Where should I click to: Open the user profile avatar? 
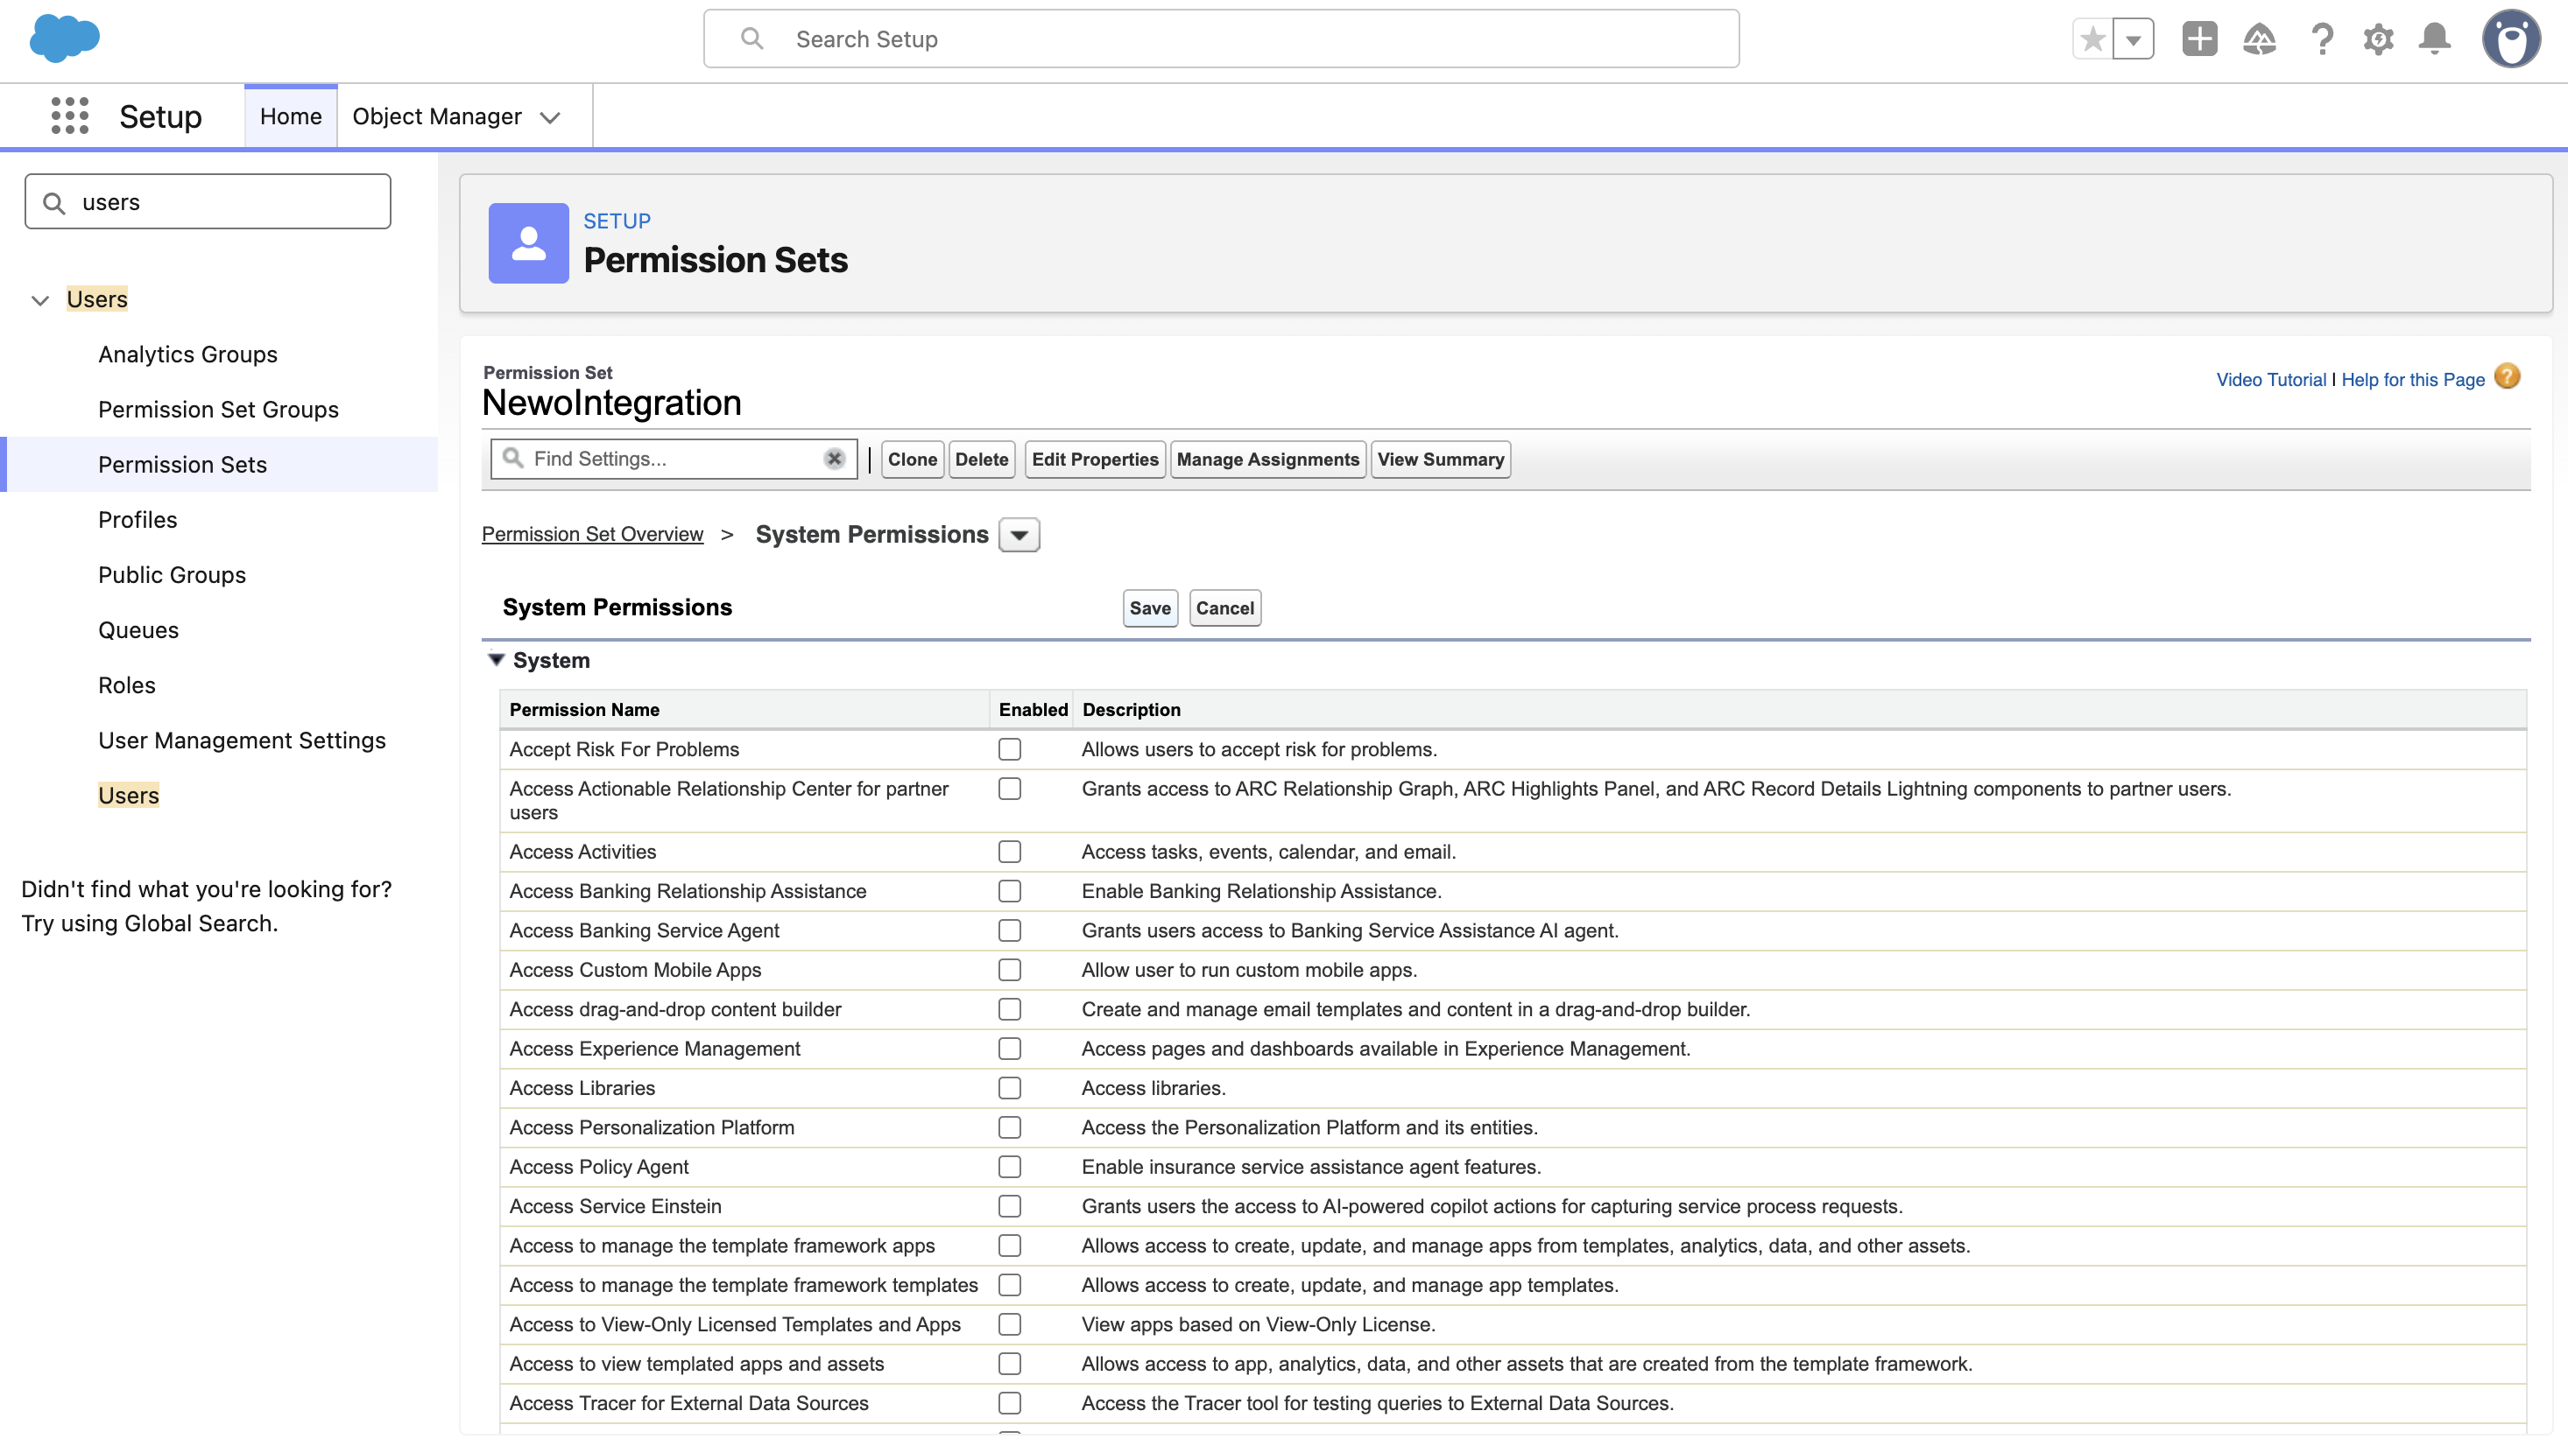[x=2511, y=39]
